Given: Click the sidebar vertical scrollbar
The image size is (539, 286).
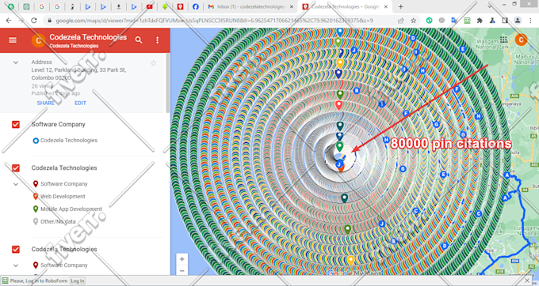Looking at the screenshot, I should pos(168,82).
